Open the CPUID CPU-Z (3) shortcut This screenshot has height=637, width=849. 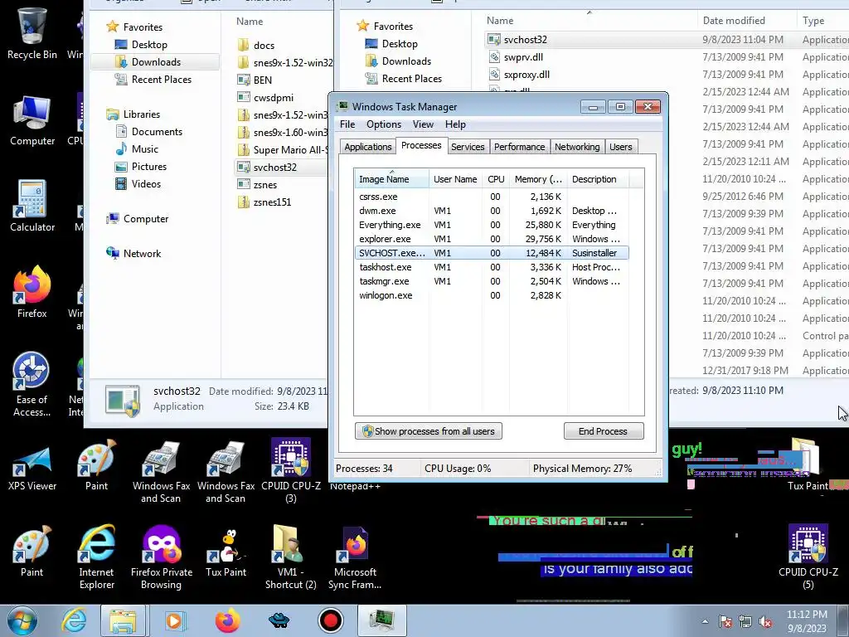pyautogui.click(x=291, y=470)
